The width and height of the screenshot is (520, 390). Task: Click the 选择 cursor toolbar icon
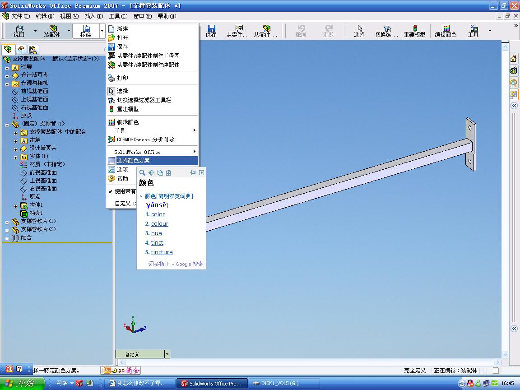[359, 31]
